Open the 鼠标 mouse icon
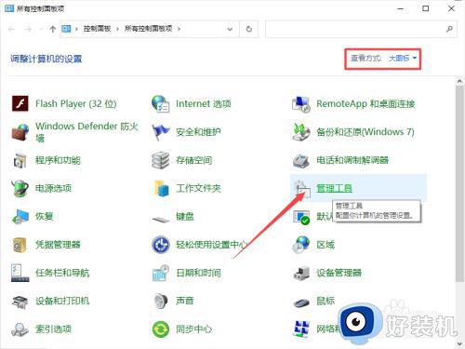 click(301, 302)
